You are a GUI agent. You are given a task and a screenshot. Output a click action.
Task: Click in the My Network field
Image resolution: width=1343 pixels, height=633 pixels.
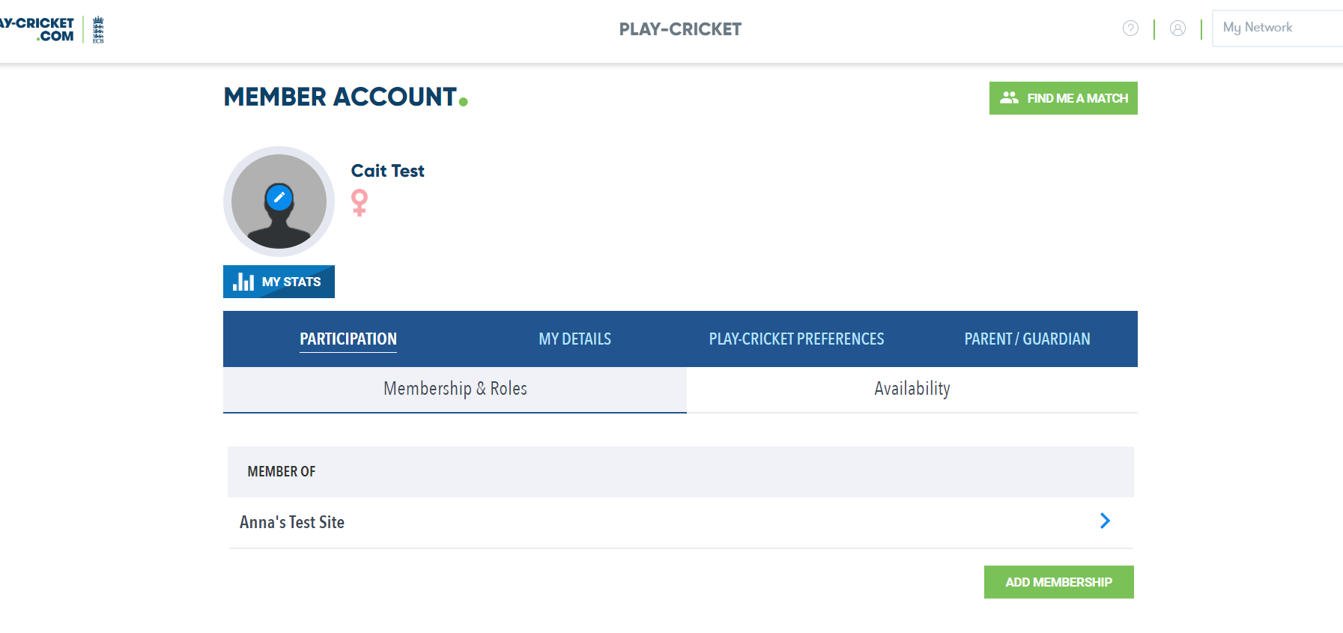pyautogui.click(x=1277, y=28)
